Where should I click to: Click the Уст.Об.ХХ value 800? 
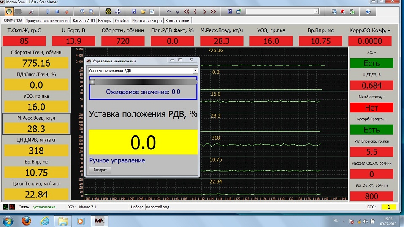click(371, 196)
